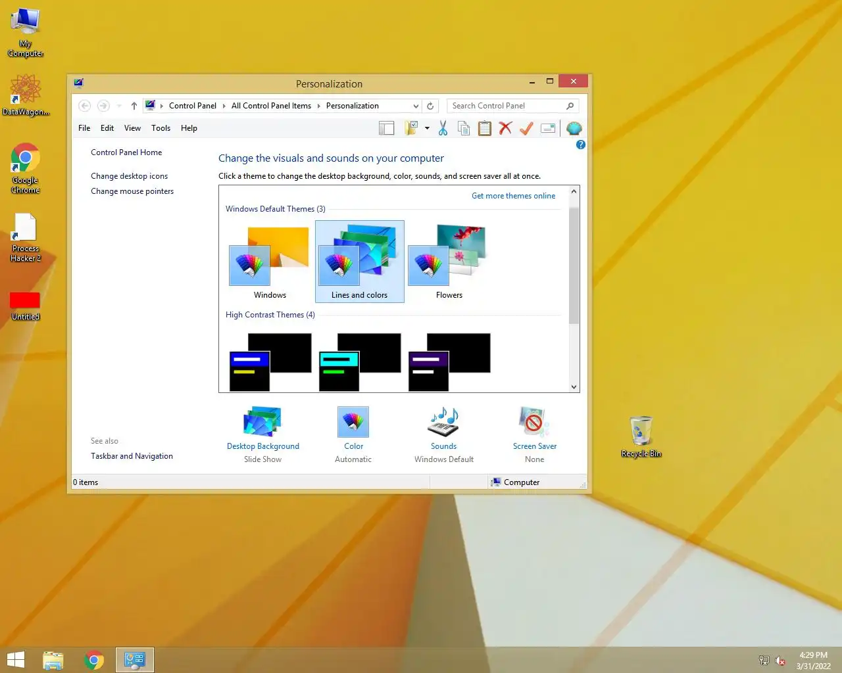The width and height of the screenshot is (842, 673).
Task: Select the purple high contrast theme
Action: [x=449, y=361]
